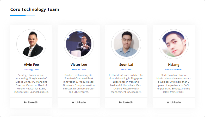Image resolution: width=205 pixels, height=117 pixels.
Task: Select the Alvin Foo name heading
Action: pyautogui.click(x=31, y=64)
